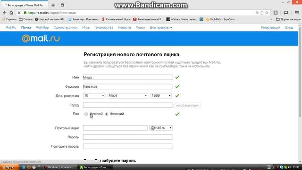Click the Имя field containing Миша
The height and width of the screenshot is (170, 302).
click(x=128, y=77)
